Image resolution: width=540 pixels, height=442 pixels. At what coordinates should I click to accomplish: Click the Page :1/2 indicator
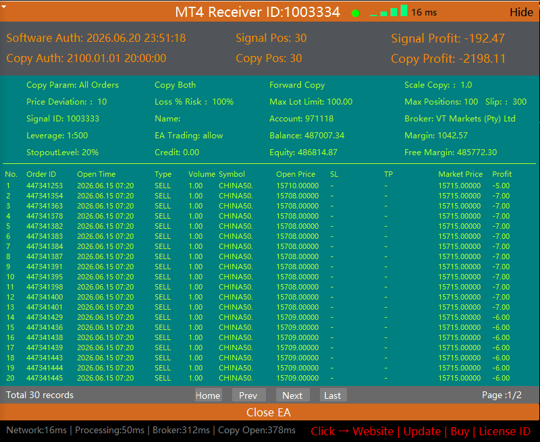point(502,395)
